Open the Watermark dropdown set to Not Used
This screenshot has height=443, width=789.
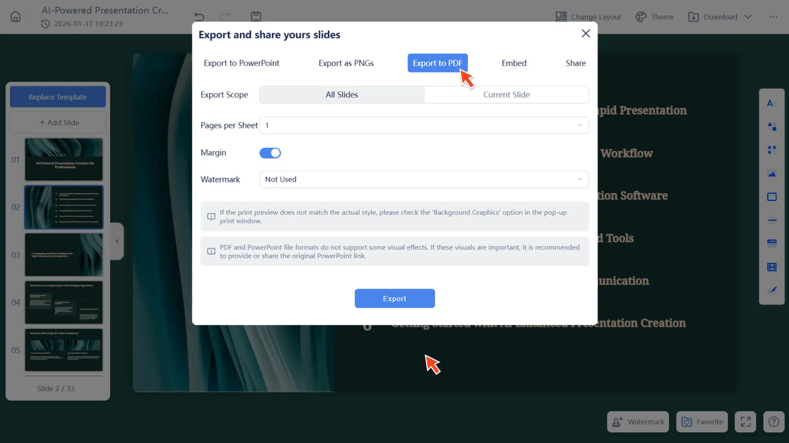[x=424, y=179]
